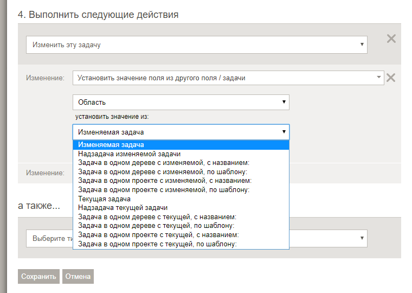Delete the change row using X icon
Screen dimensions: 412x293
pos(390,78)
